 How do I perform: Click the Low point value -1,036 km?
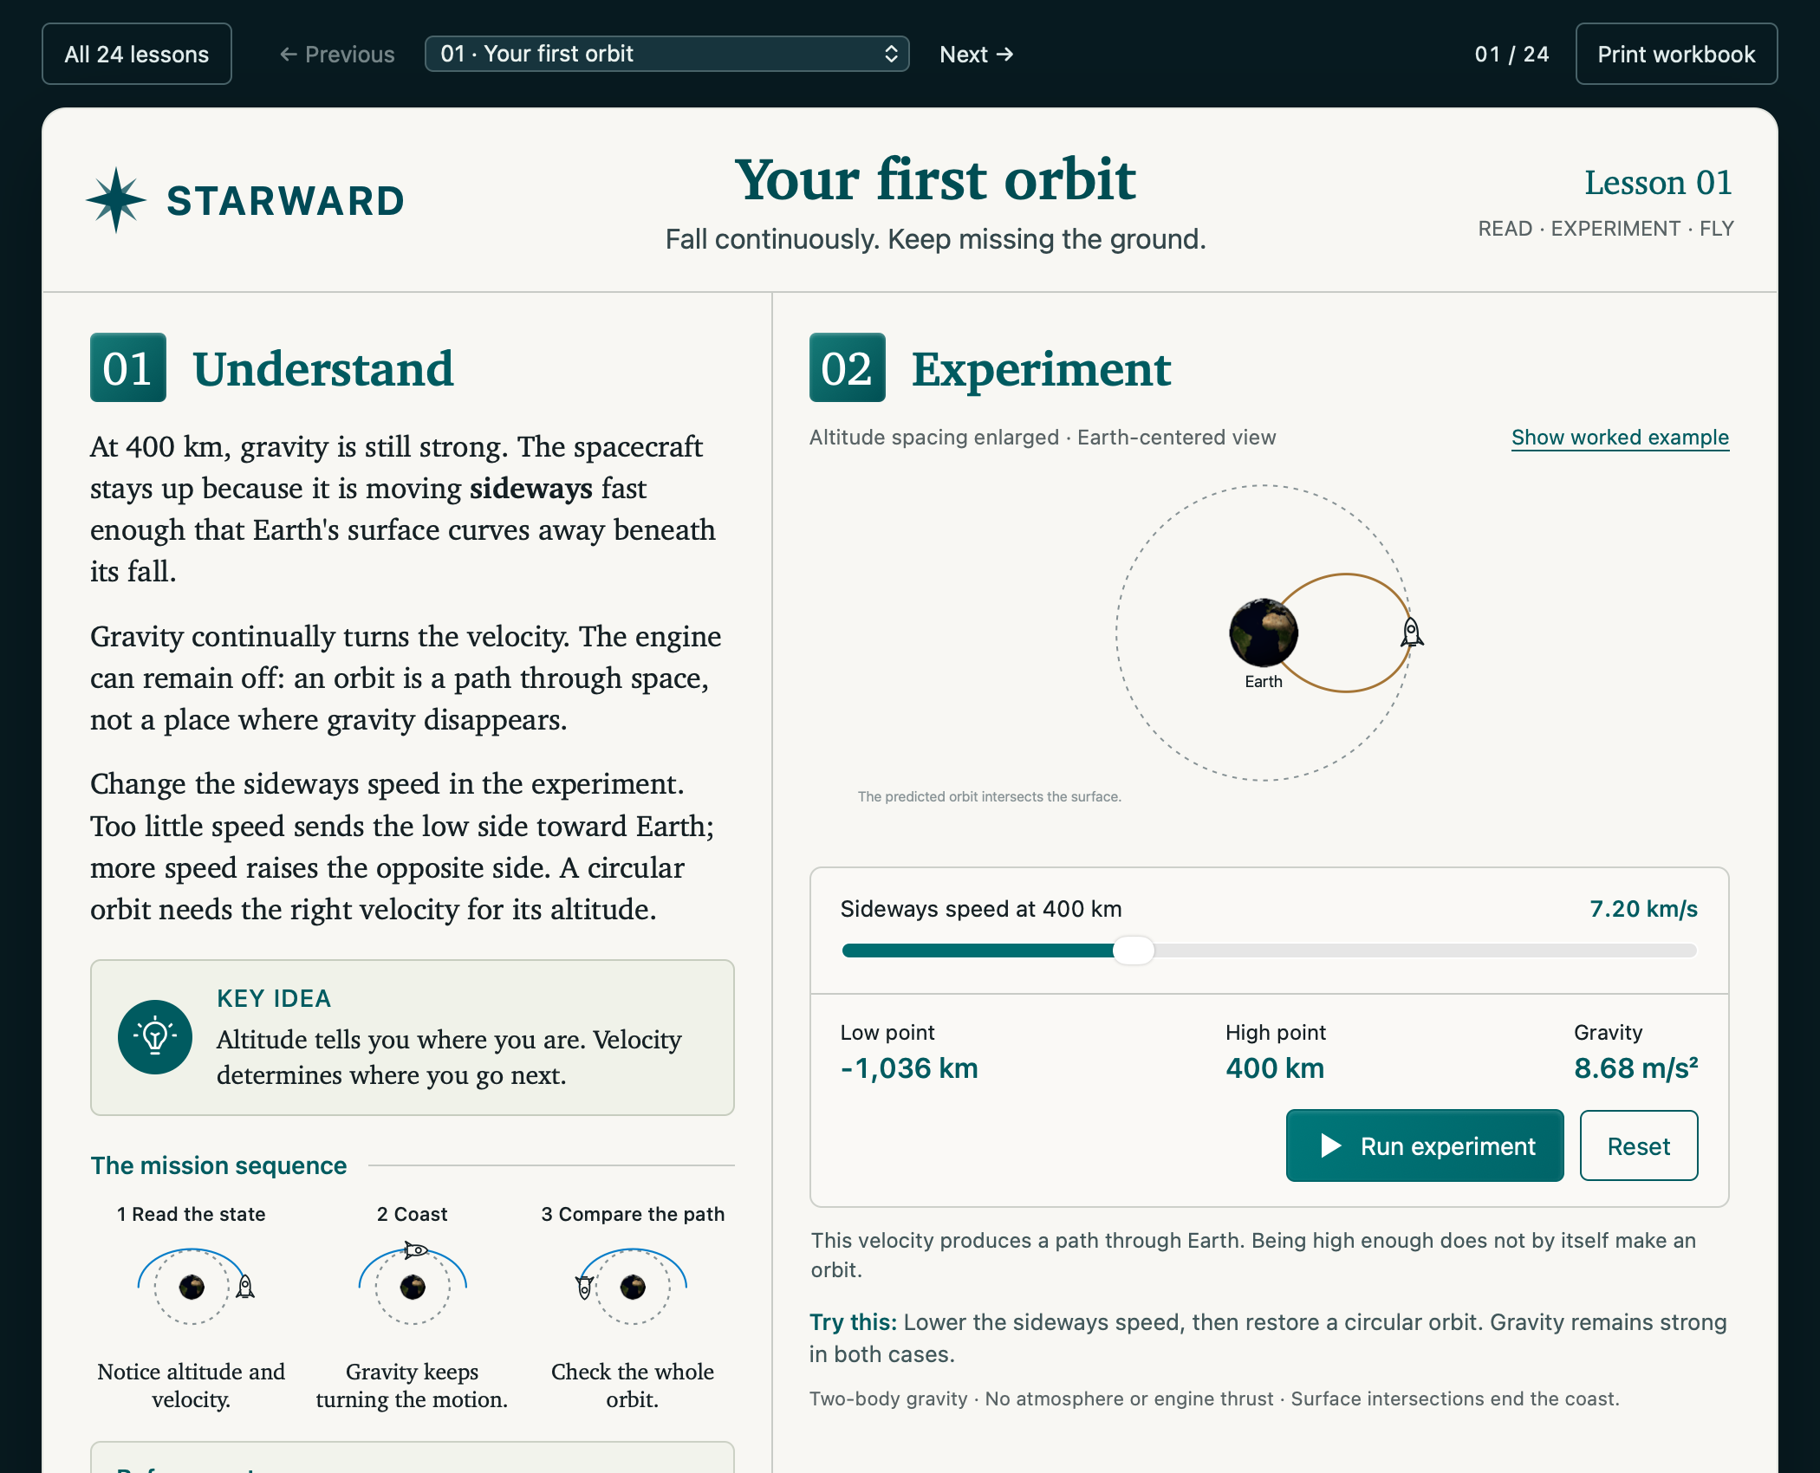(909, 1067)
